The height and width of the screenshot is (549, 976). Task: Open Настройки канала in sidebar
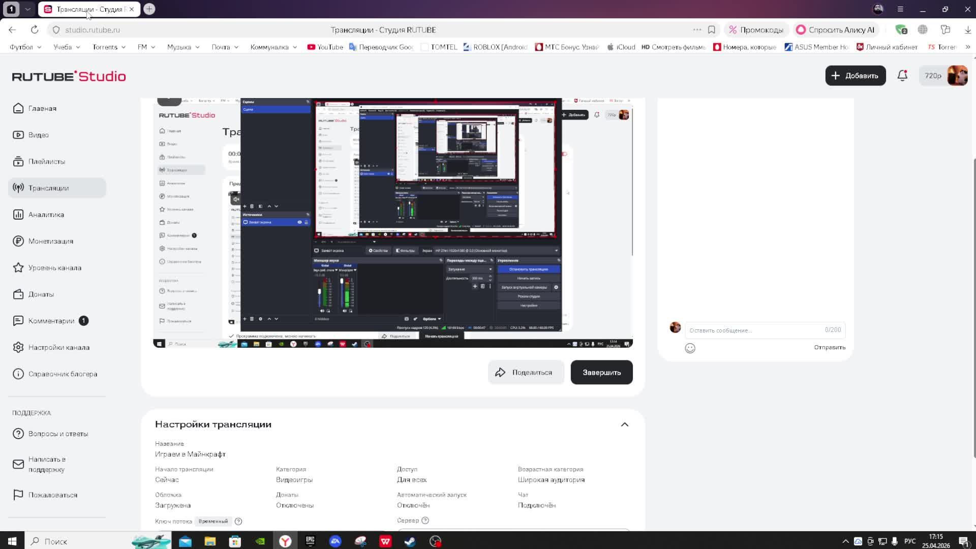pos(58,347)
